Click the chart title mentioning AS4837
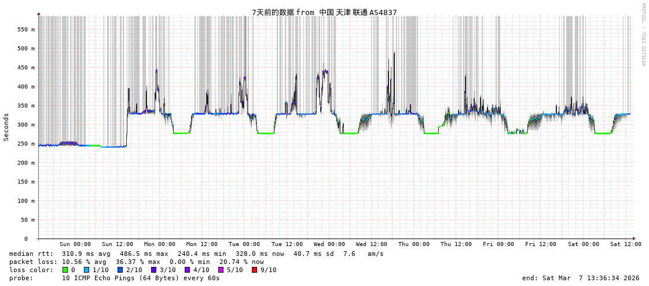Image resolution: width=649 pixels, height=286 pixels. click(324, 12)
